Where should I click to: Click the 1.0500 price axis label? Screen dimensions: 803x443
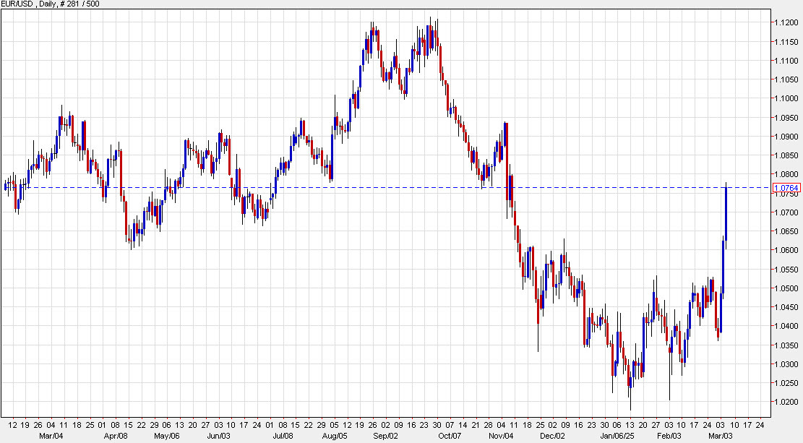pyautogui.click(x=786, y=288)
